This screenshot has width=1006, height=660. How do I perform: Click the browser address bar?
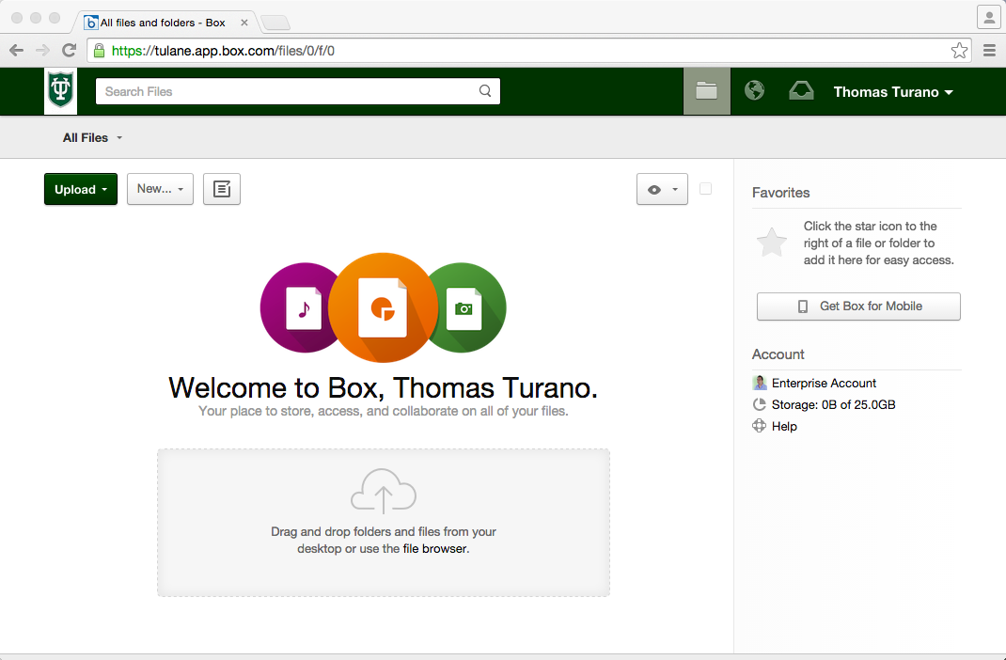pos(528,51)
